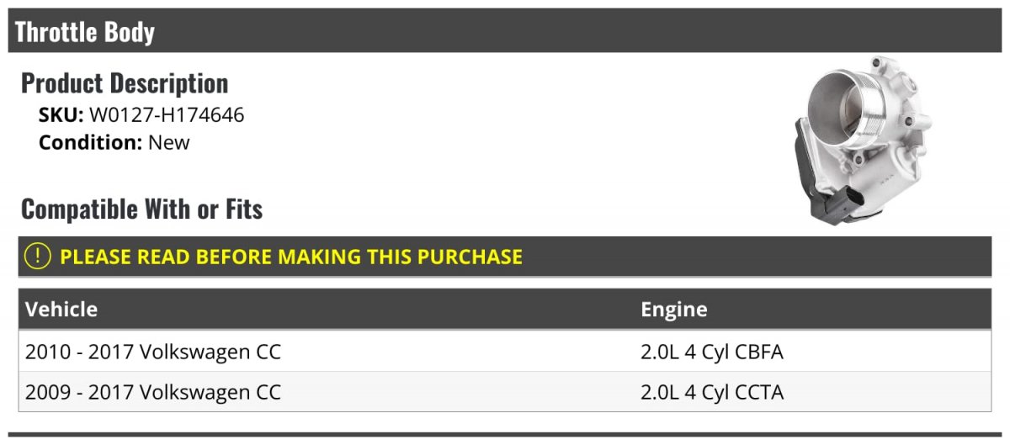Click the SKU label
This screenshot has height=445, width=1010.
point(61,115)
